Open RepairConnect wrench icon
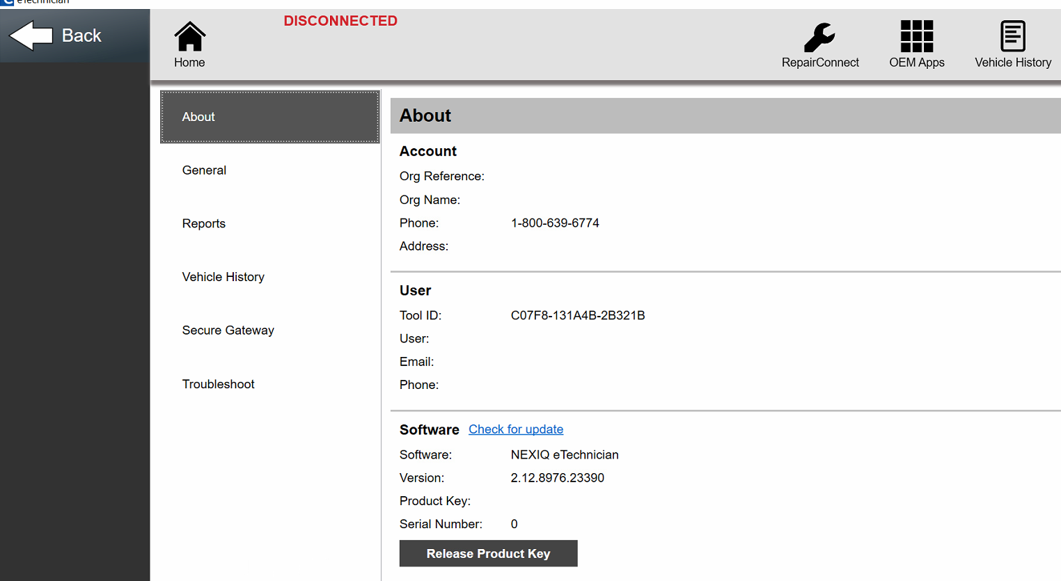The width and height of the screenshot is (1061, 581). pyautogui.click(x=819, y=38)
